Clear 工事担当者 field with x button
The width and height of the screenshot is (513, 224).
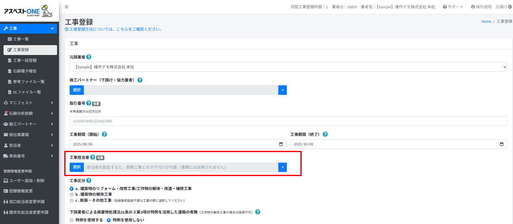[282, 167]
